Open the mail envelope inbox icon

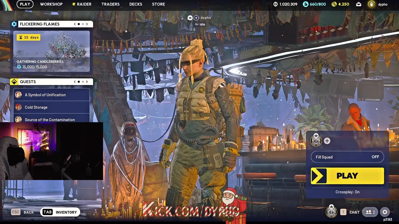pos(359,4)
